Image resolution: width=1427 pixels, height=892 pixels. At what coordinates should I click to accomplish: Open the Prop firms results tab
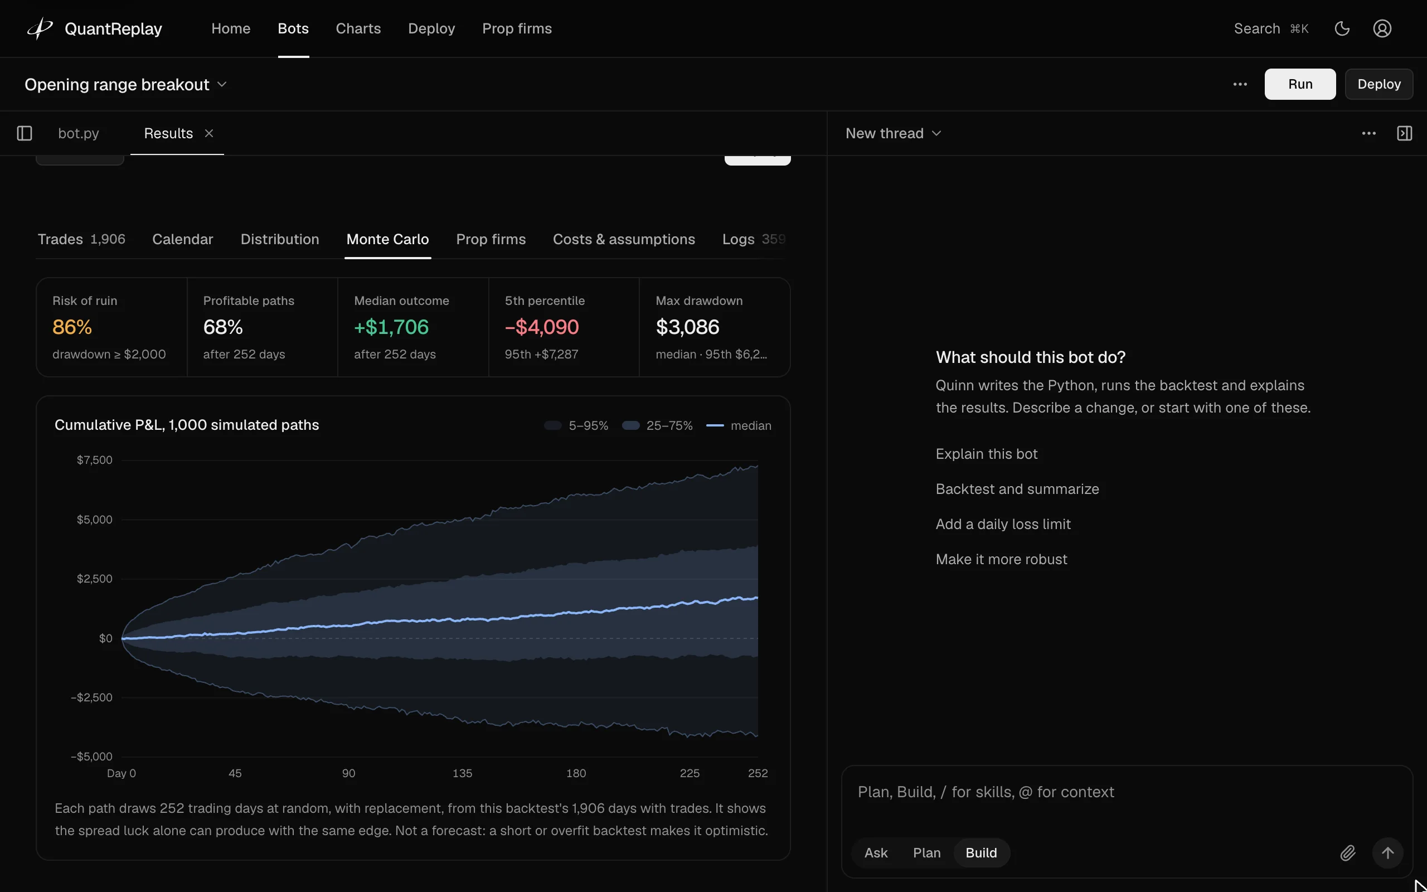(x=491, y=239)
